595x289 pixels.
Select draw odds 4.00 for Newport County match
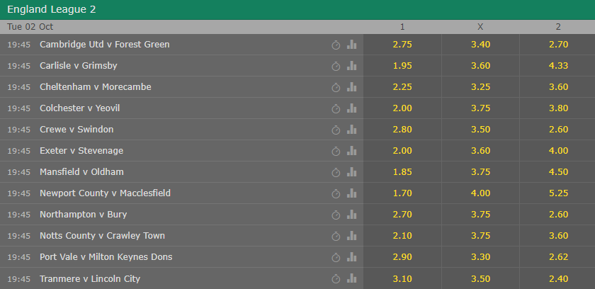480,193
